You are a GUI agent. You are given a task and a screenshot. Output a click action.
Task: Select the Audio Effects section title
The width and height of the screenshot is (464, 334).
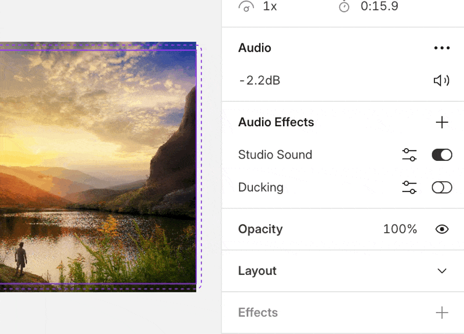pyautogui.click(x=276, y=122)
